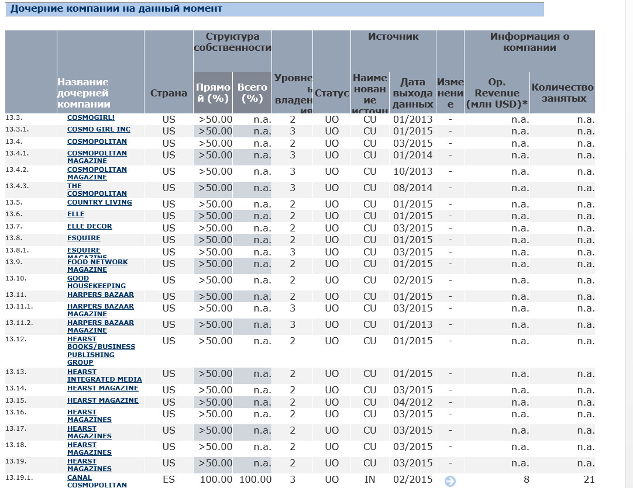Select the date cell '04/2012'
Viewport: 633px width, 488px height.
(x=412, y=402)
